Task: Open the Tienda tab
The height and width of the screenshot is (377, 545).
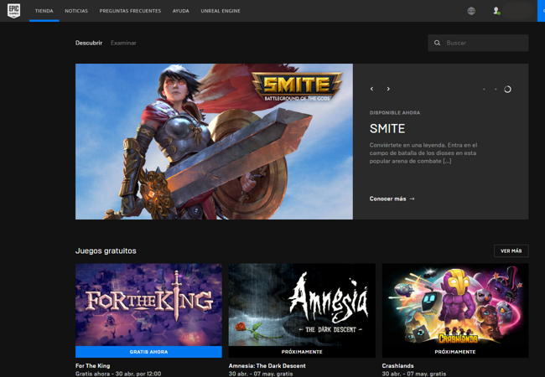Action: coord(44,11)
